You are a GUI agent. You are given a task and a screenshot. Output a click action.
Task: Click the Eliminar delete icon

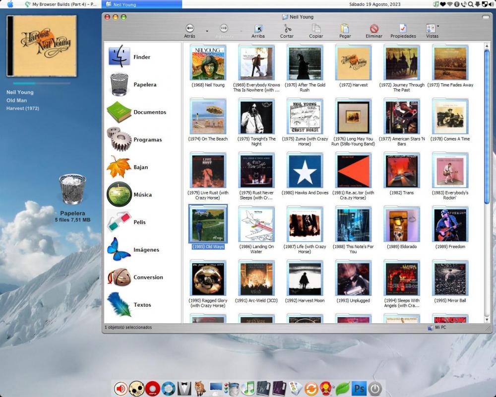coord(374,29)
